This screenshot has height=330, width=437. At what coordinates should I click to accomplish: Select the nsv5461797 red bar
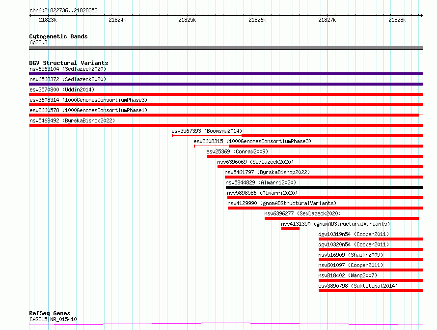pyautogui.click(x=324, y=177)
